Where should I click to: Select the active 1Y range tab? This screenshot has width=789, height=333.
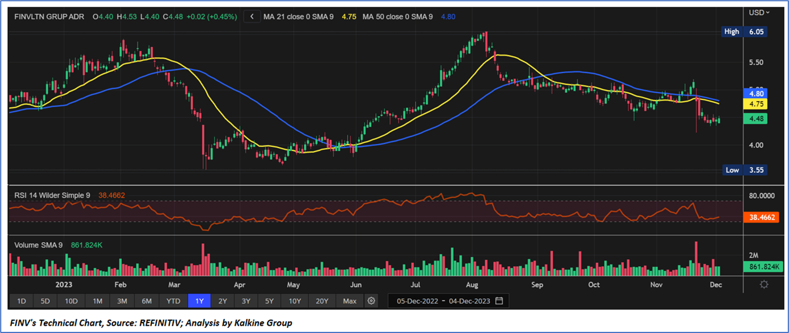[199, 301]
